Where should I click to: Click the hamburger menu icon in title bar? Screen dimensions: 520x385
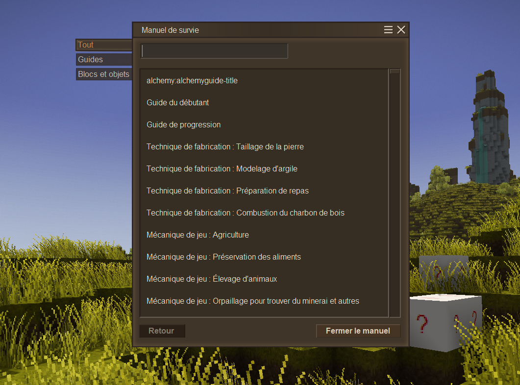click(388, 30)
